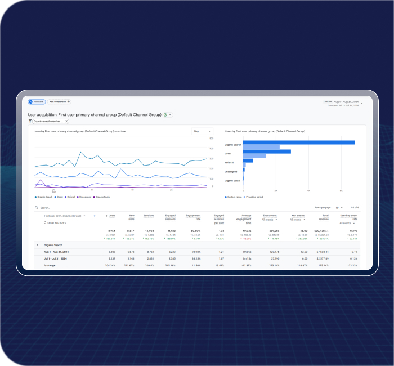Click the Add comparison button

coord(58,102)
